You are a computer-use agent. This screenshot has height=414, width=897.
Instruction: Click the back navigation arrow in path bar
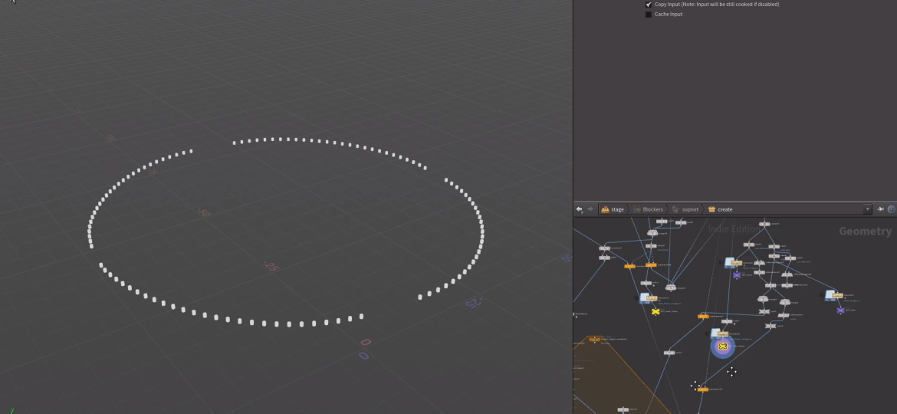point(580,209)
